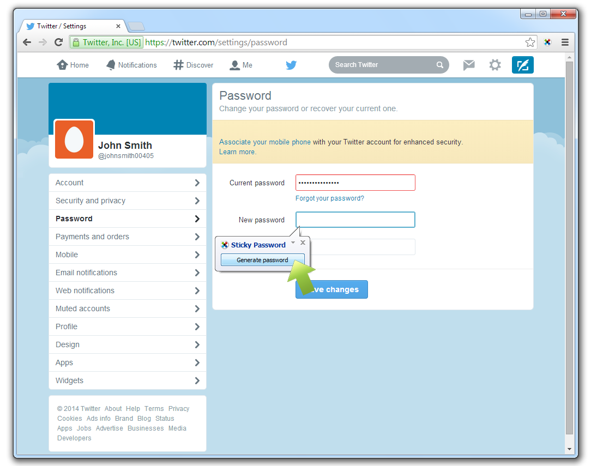Click the search magnifier icon
The height and width of the screenshot is (466, 591).
tap(439, 65)
